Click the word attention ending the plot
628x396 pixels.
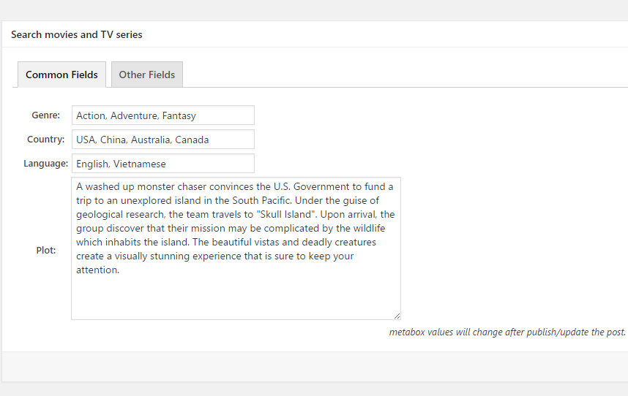(97, 270)
